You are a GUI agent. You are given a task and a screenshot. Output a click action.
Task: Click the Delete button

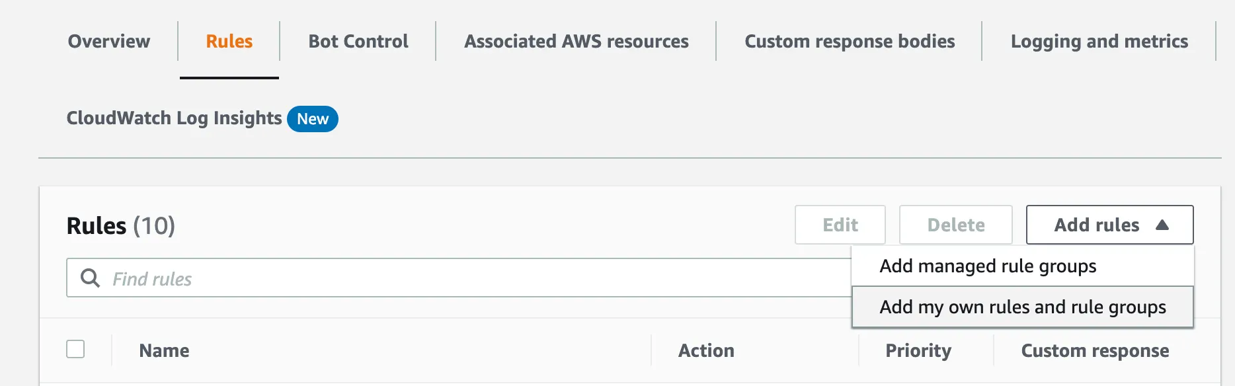coord(955,225)
